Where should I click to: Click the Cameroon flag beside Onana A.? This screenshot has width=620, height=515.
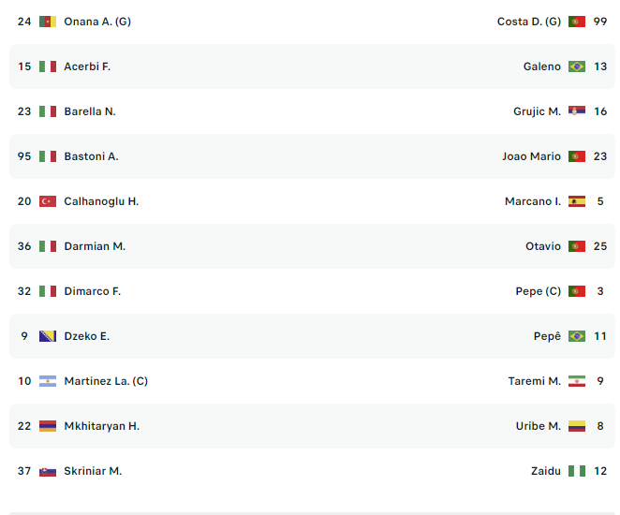point(48,22)
